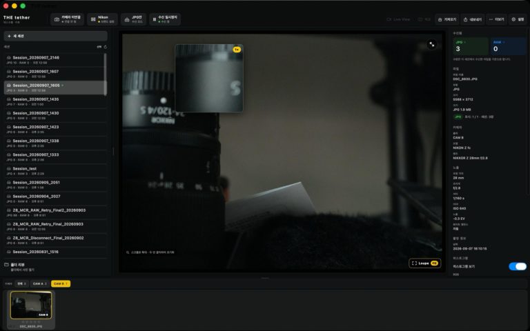Click the star rating under the thumbnail
The height and width of the screenshot is (331, 530).
(31, 322)
